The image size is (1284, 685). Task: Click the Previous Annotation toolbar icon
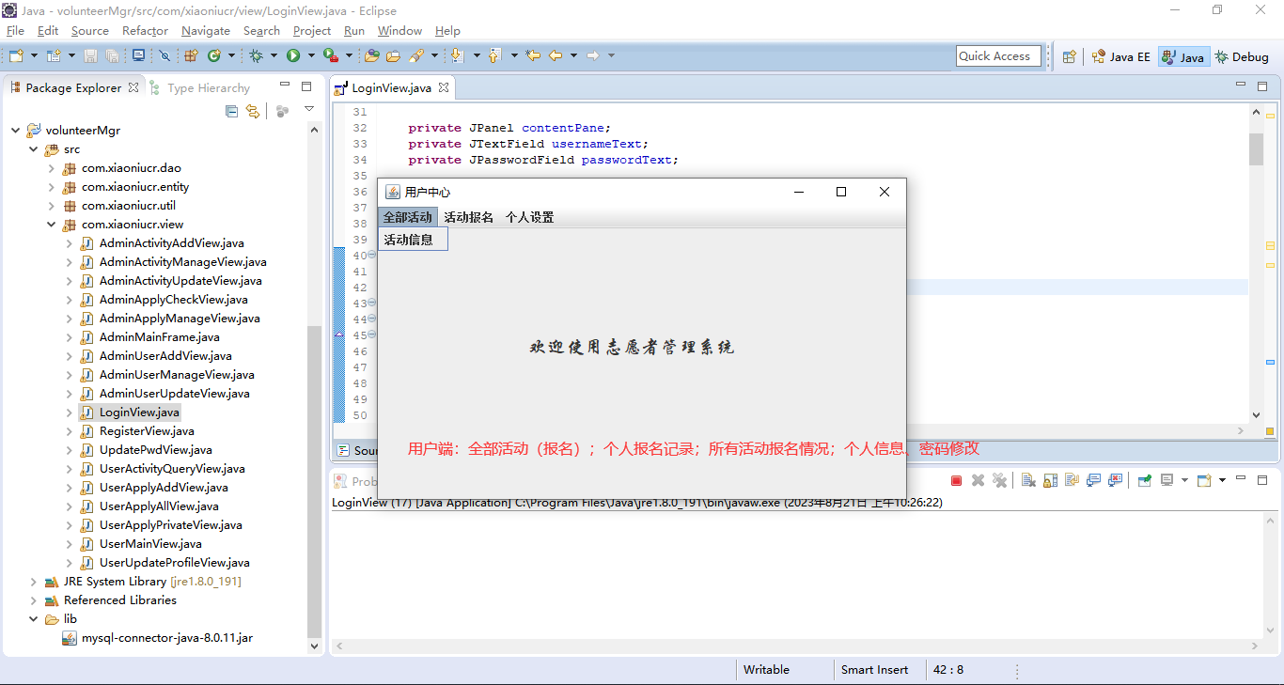494,55
